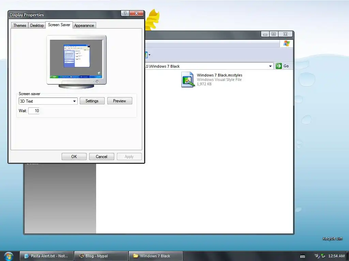349x261 pixels.
Task: Switch to the Themes tab
Action: [x=19, y=25]
